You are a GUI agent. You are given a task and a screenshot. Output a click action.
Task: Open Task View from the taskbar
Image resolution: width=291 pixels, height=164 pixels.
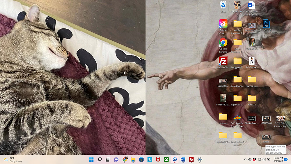click(108, 159)
